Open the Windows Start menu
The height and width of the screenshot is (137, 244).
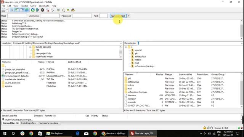(5, 134)
